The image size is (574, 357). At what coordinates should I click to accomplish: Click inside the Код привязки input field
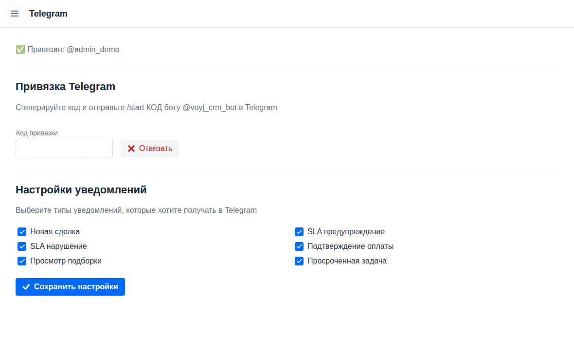[64, 149]
